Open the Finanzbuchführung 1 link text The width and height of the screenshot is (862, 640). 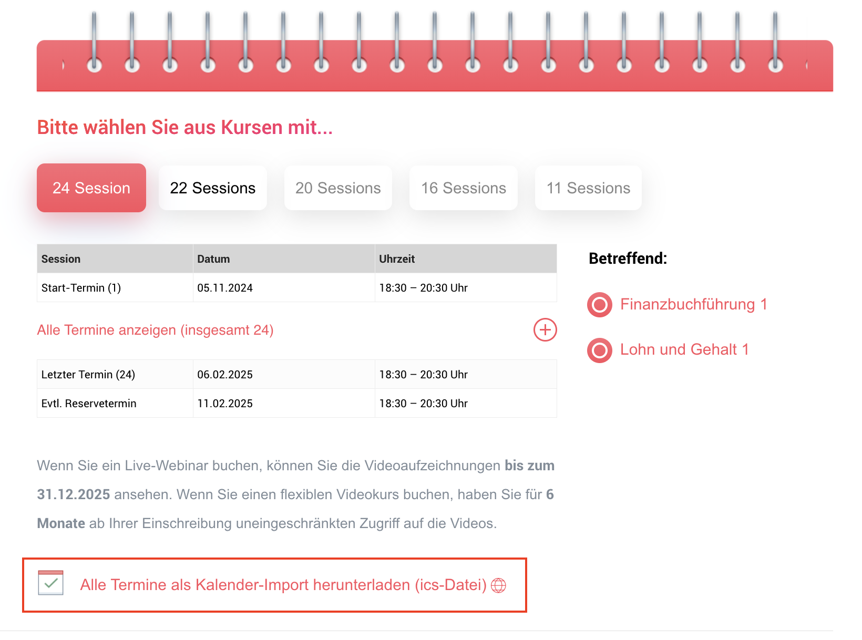click(x=694, y=304)
